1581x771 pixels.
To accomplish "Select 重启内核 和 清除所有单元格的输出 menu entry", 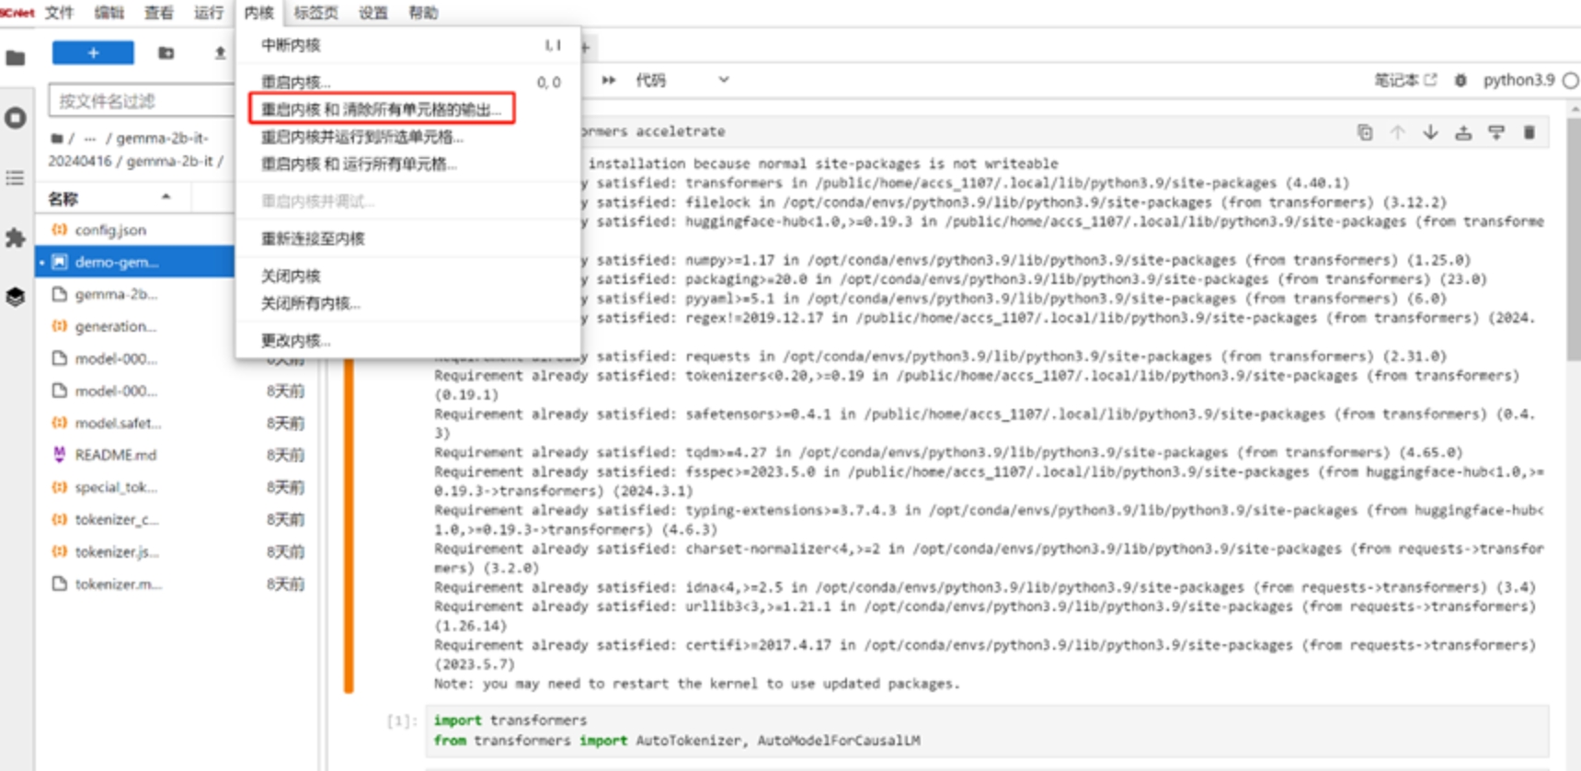I will (381, 109).
